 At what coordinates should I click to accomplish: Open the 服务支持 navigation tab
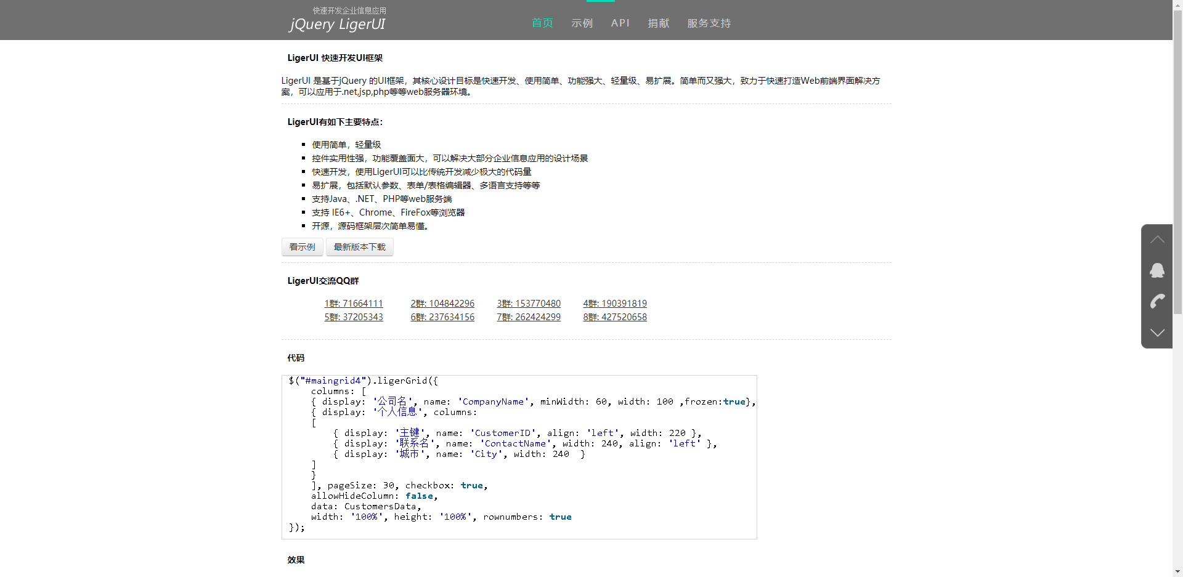click(x=709, y=23)
